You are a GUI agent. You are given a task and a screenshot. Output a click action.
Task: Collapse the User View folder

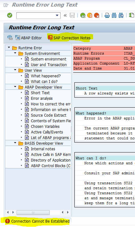[x=15, y=70]
